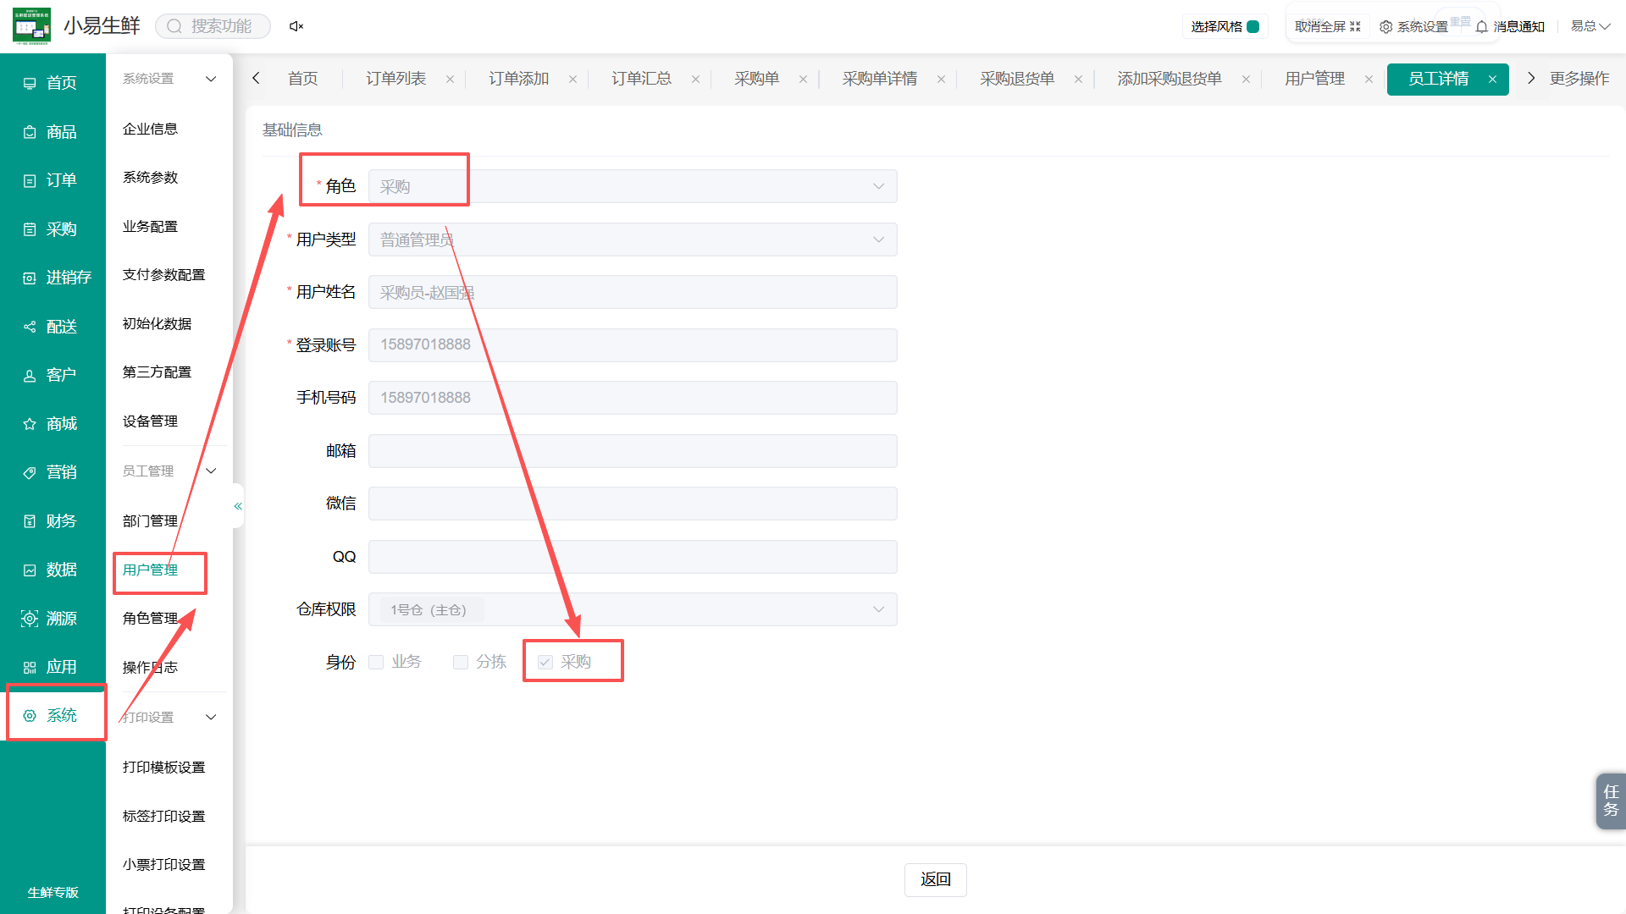1626x914 pixels.
Task: Switch to the 添加采购退货单 tab
Action: point(1169,79)
